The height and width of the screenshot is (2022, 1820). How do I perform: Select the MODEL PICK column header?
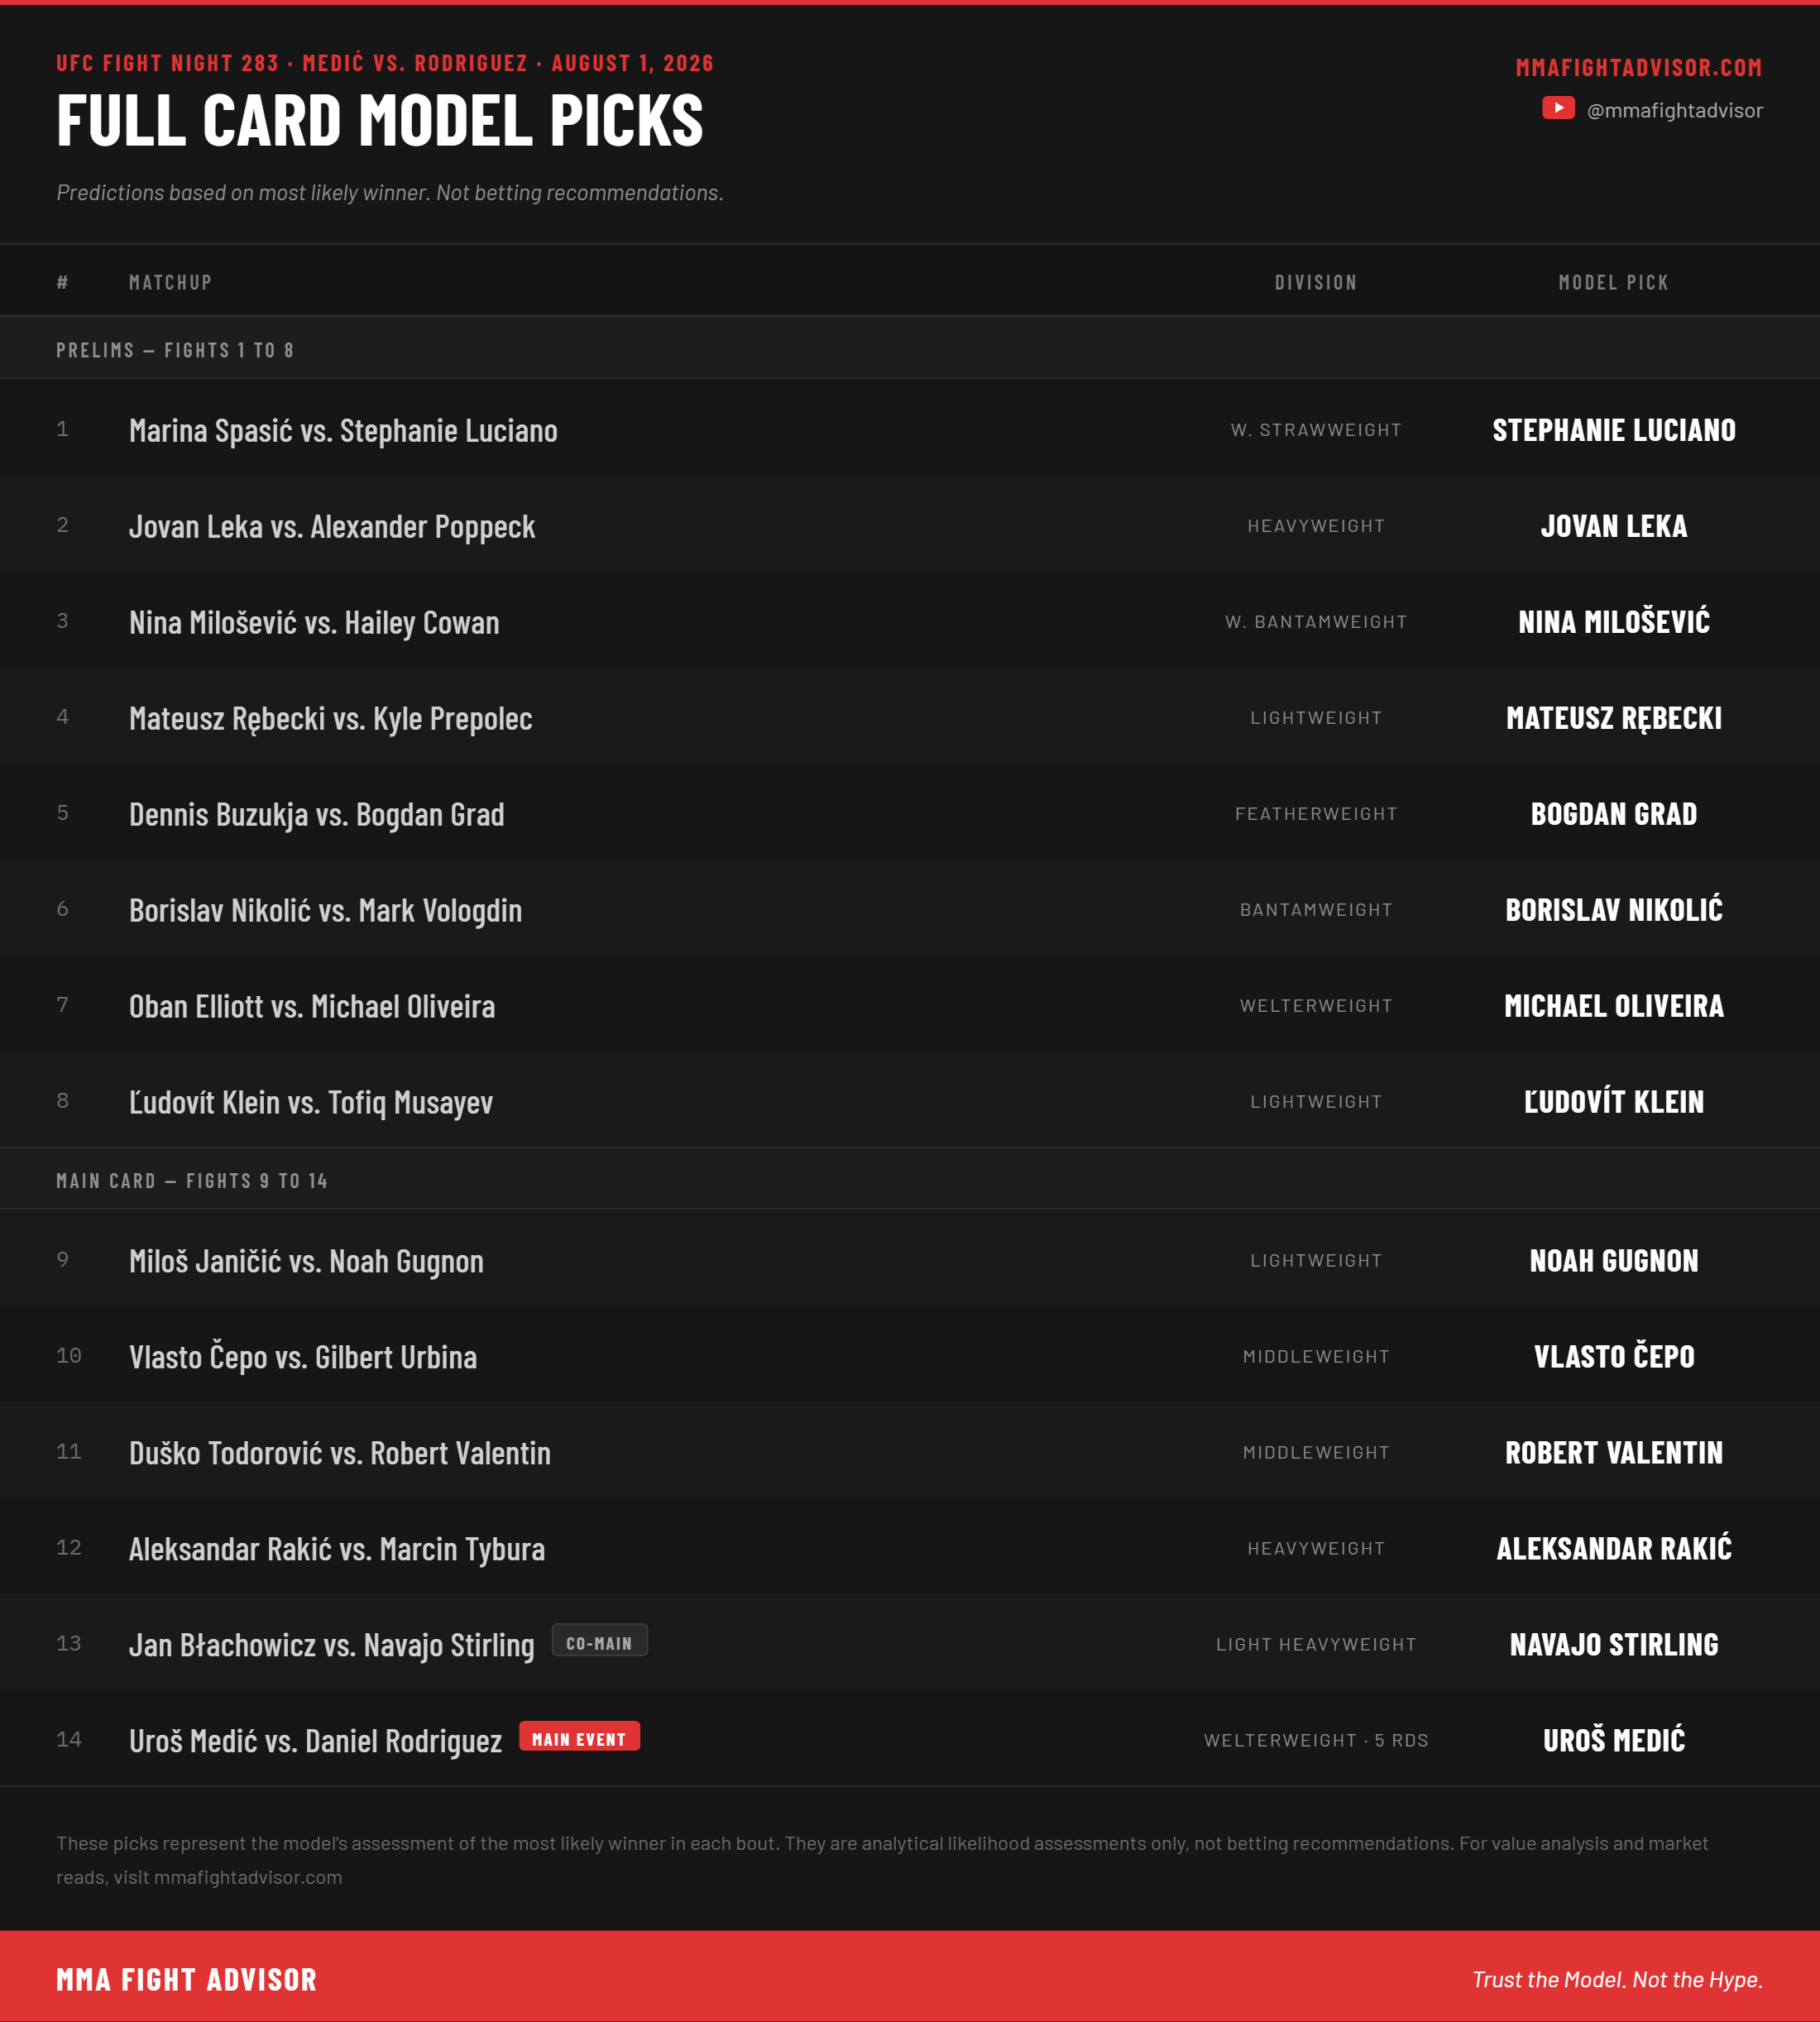pos(1613,283)
